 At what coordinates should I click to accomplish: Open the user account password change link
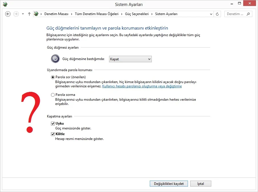pyautogui.click(x=142, y=86)
